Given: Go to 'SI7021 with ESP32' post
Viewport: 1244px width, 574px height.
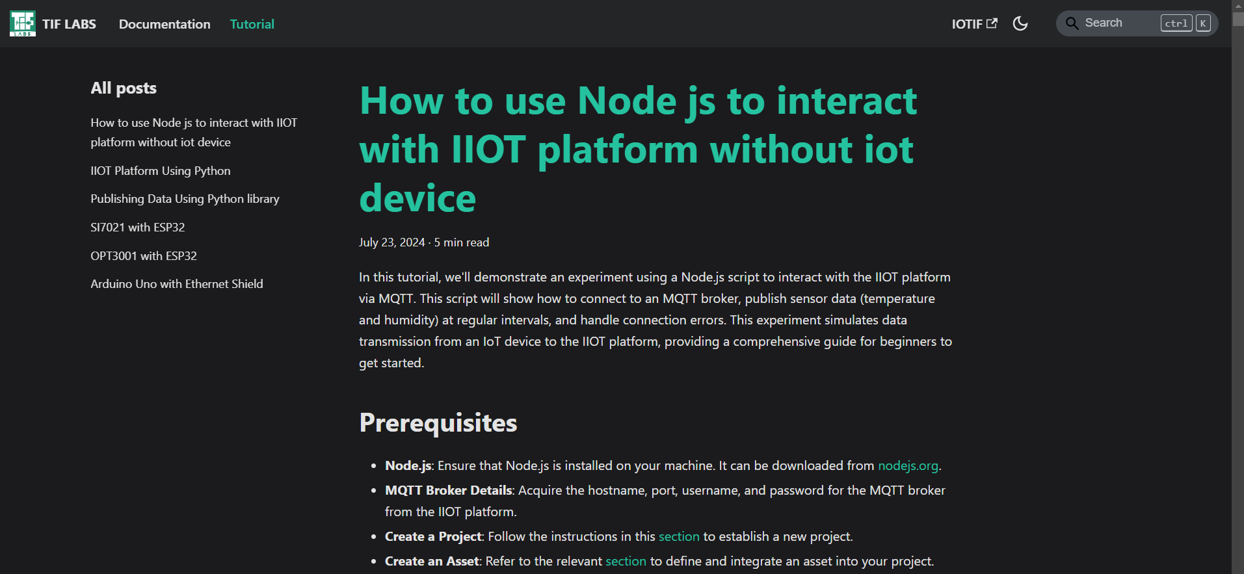Looking at the screenshot, I should pyautogui.click(x=138, y=228).
